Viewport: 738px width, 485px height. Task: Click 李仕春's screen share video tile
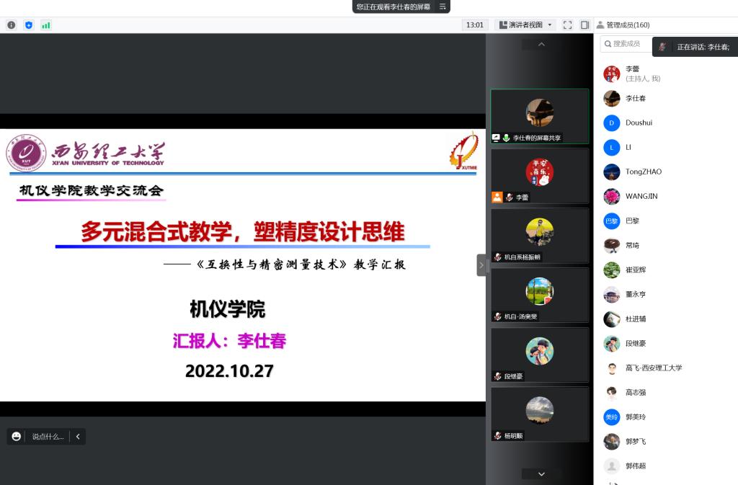tap(539, 115)
